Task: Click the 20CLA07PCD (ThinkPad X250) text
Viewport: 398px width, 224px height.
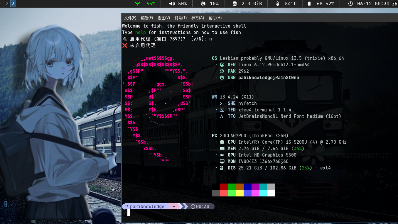Action: tap(254, 136)
